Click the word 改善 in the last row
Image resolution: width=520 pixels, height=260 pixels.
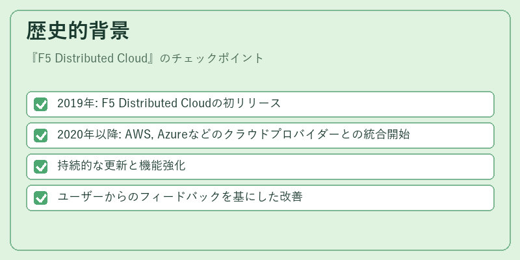coord(292,197)
